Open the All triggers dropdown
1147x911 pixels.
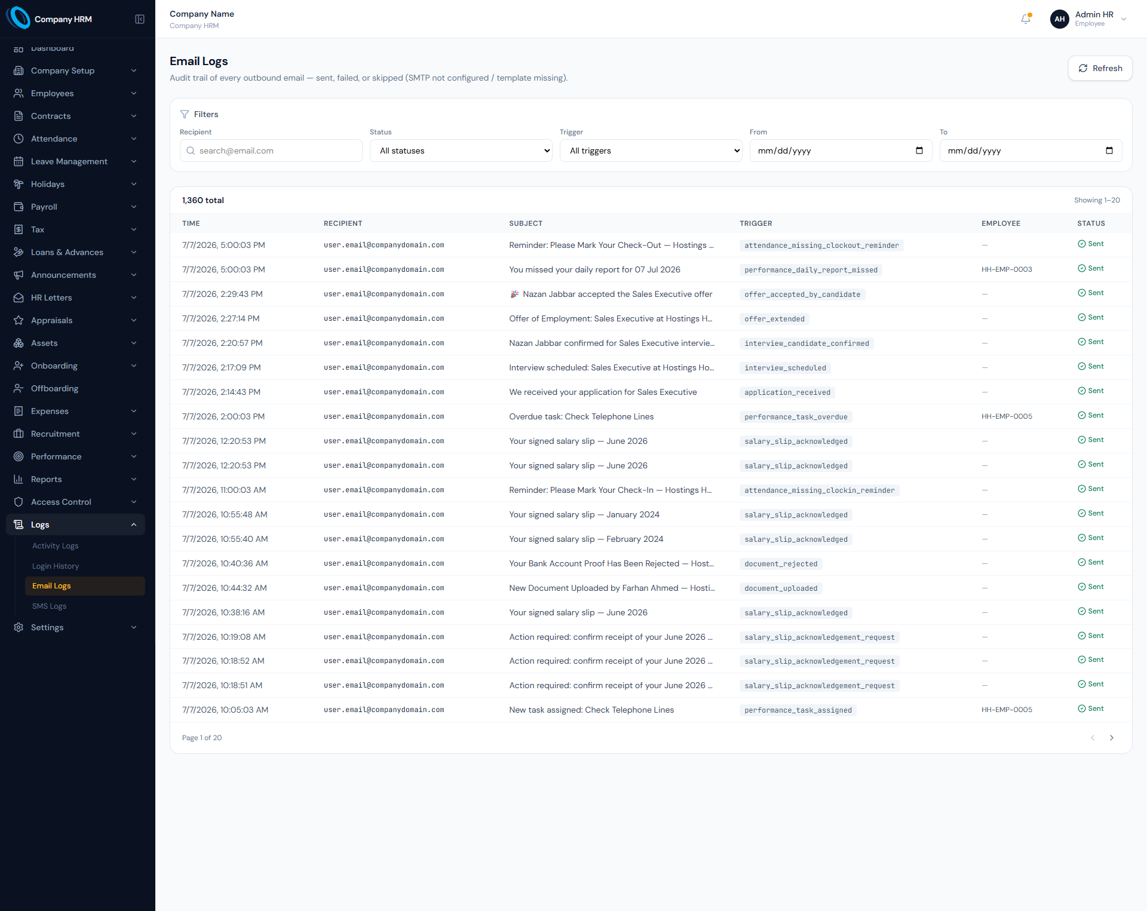pos(651,151)
